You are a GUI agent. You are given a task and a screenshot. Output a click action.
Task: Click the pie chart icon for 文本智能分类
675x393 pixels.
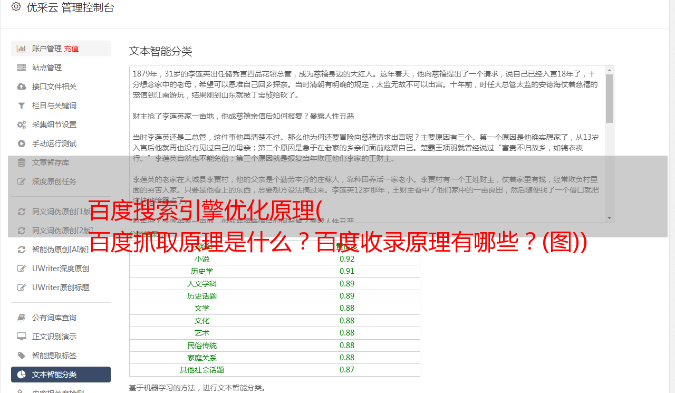(22, 375)
